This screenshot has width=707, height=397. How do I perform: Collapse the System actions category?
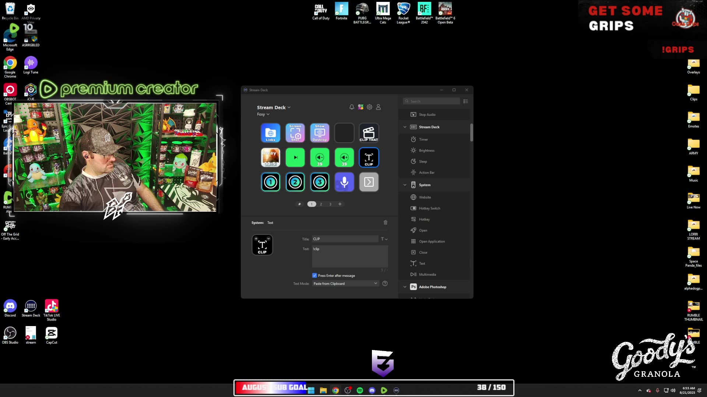(x=405, y=185)
